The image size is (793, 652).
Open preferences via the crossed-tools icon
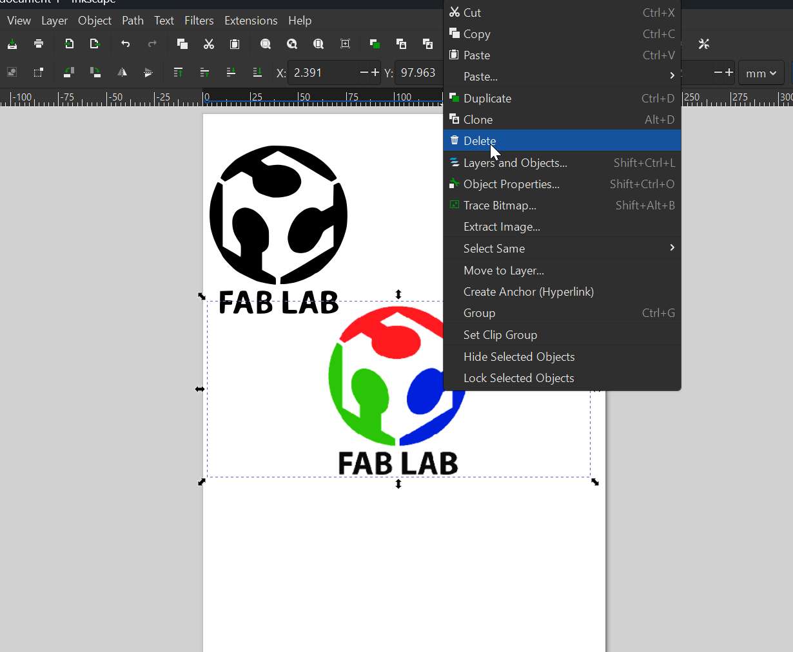pos(704,44)
